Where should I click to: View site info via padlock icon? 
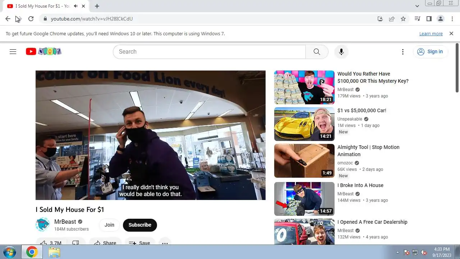pos(45,19)
